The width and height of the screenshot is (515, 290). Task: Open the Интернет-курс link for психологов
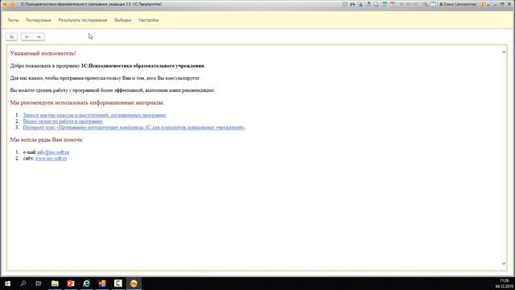pyautogui.click(x=134, y=127)
